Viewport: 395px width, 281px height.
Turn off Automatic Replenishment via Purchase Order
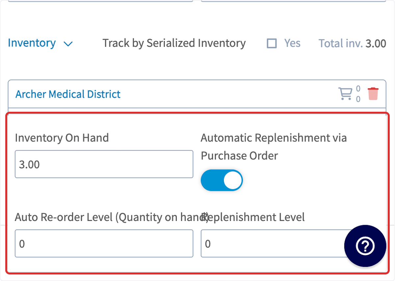222,180
